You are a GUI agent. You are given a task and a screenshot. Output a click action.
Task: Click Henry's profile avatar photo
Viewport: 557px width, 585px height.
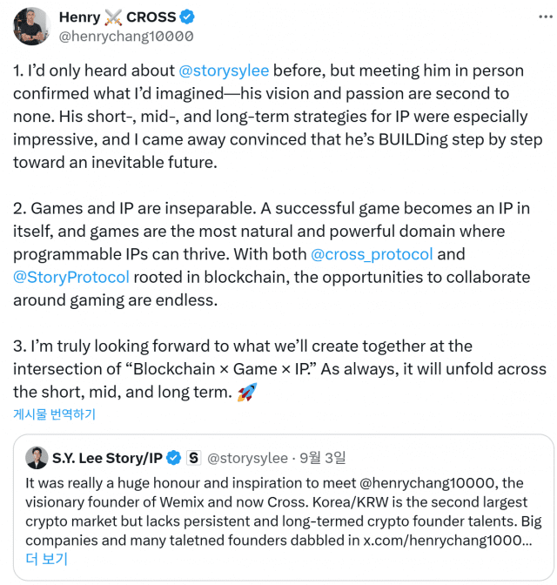point(30,25)
